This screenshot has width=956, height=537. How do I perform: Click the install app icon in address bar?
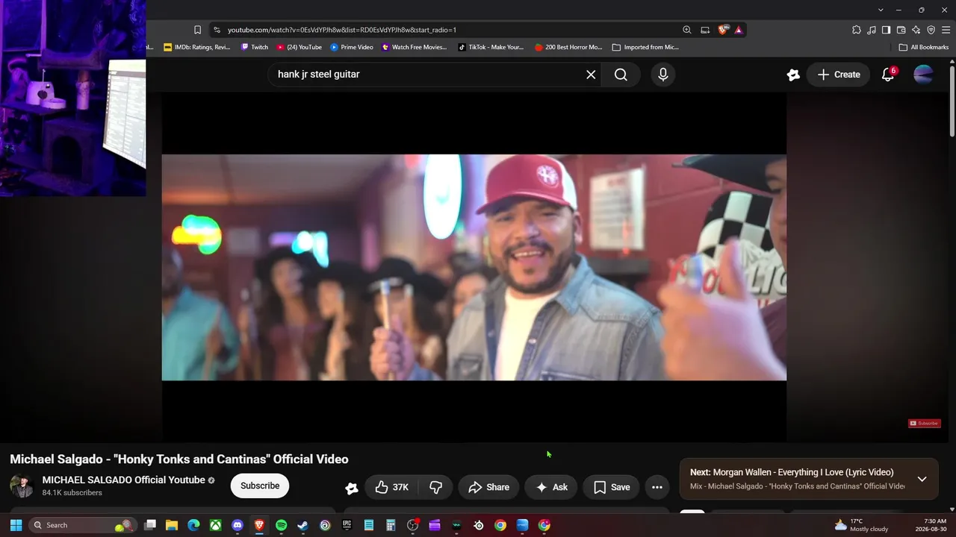705,30
